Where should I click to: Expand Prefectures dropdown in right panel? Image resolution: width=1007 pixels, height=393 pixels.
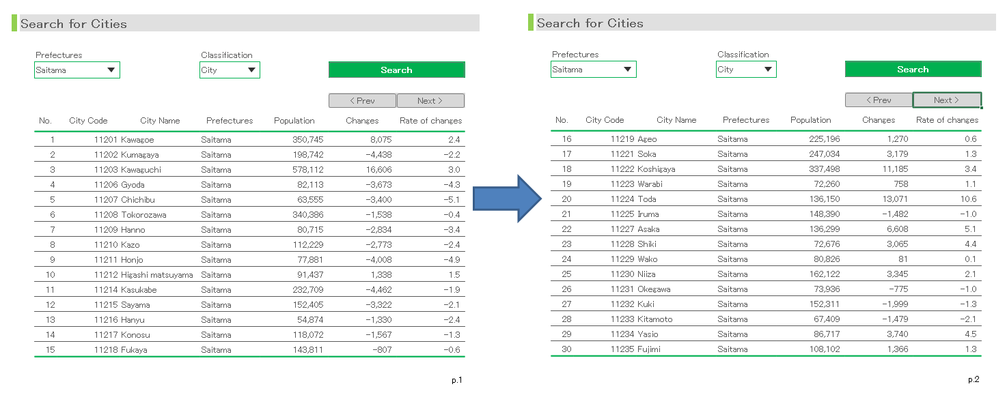pos(628,70)
